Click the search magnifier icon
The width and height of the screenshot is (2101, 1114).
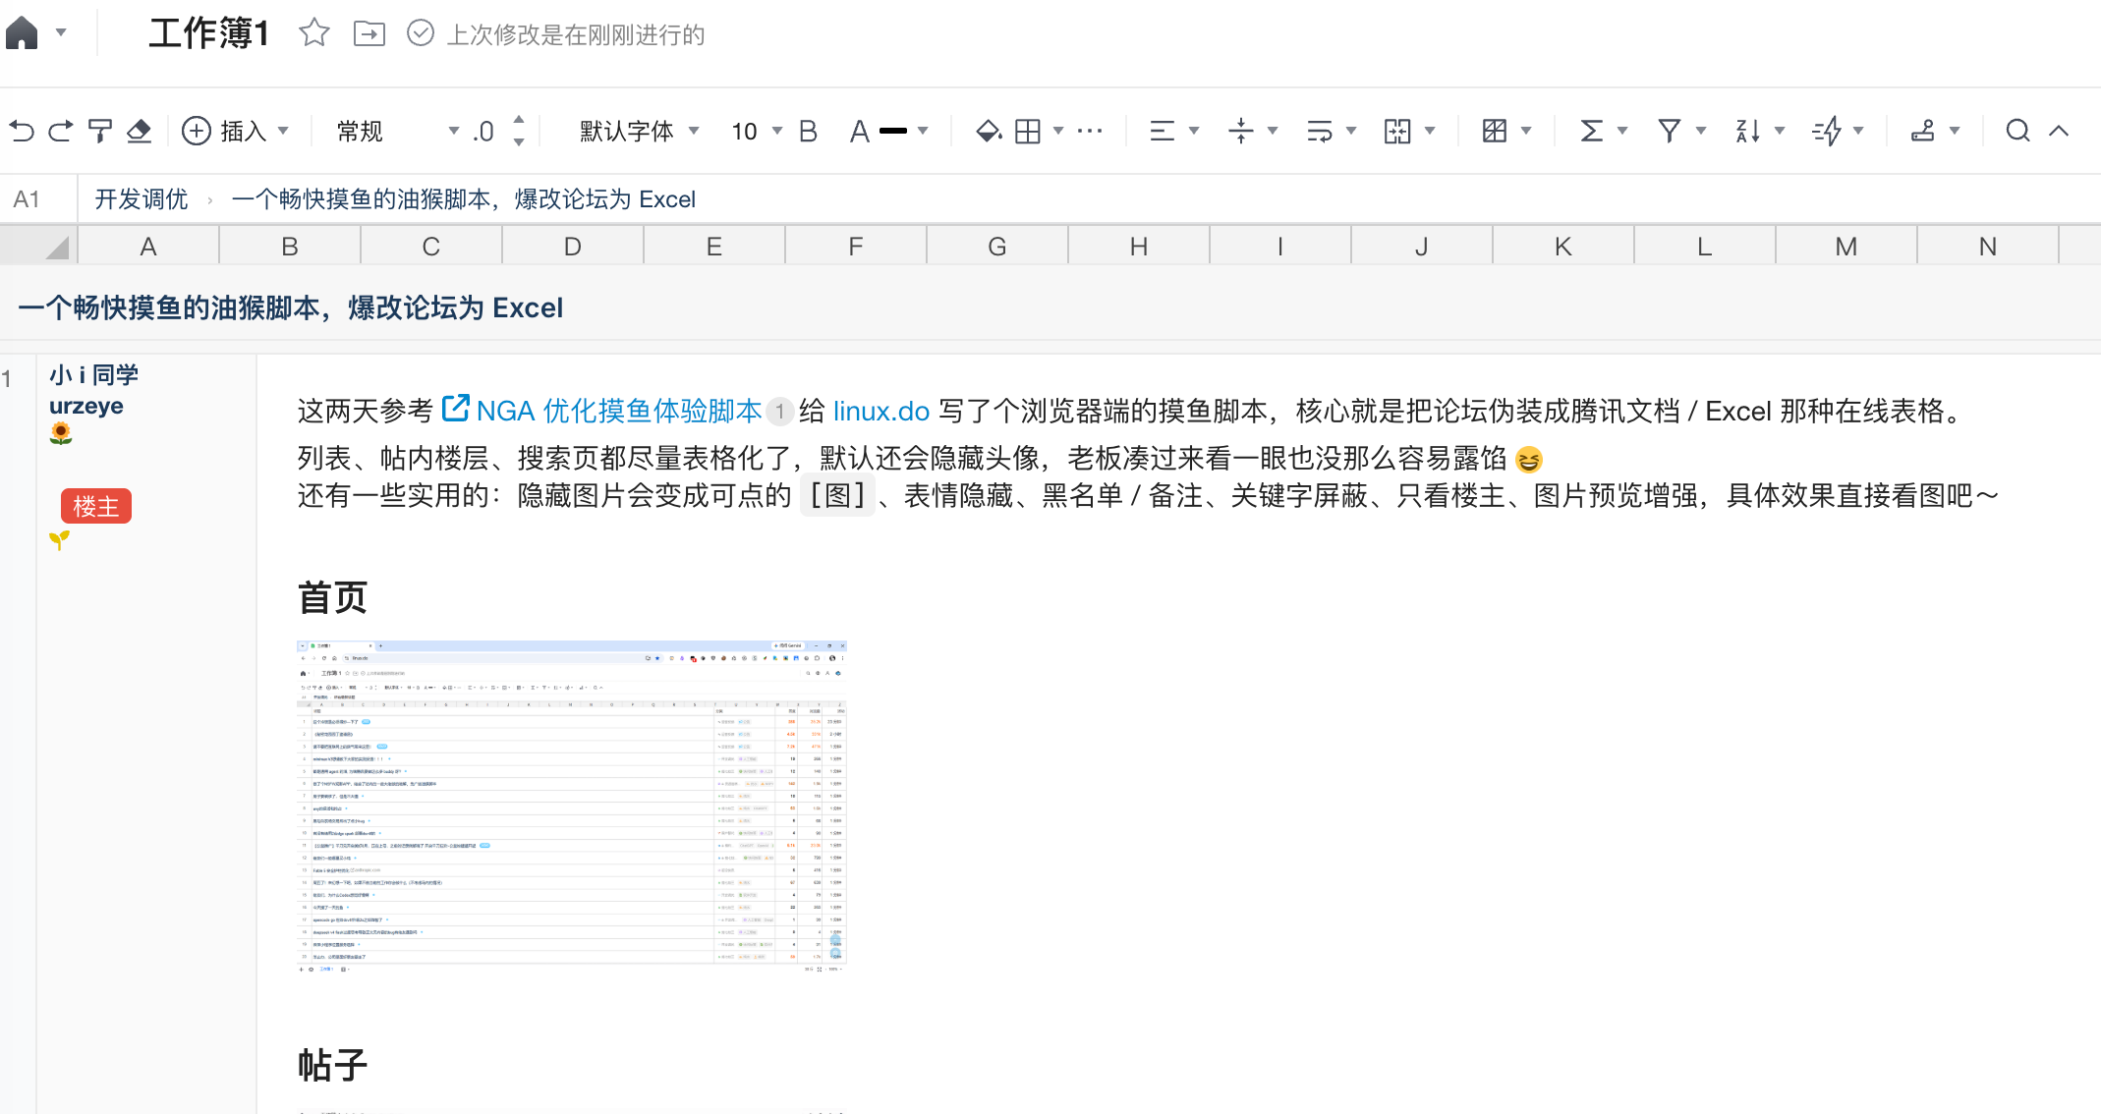[x=2017, y=131]
